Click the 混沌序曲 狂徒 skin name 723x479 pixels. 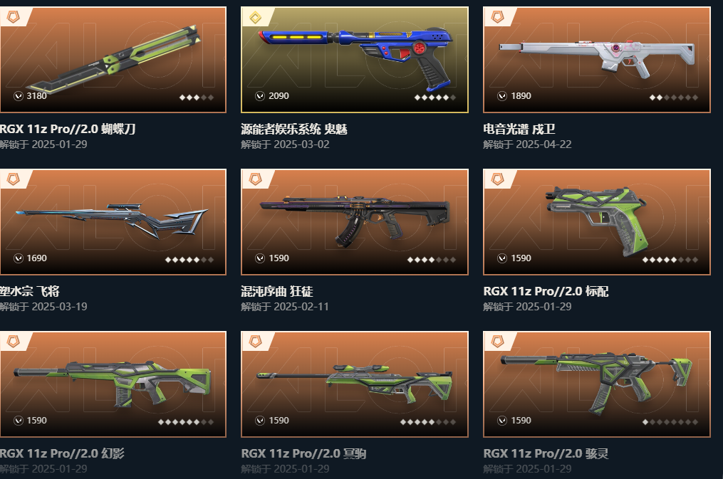(276, 291)
